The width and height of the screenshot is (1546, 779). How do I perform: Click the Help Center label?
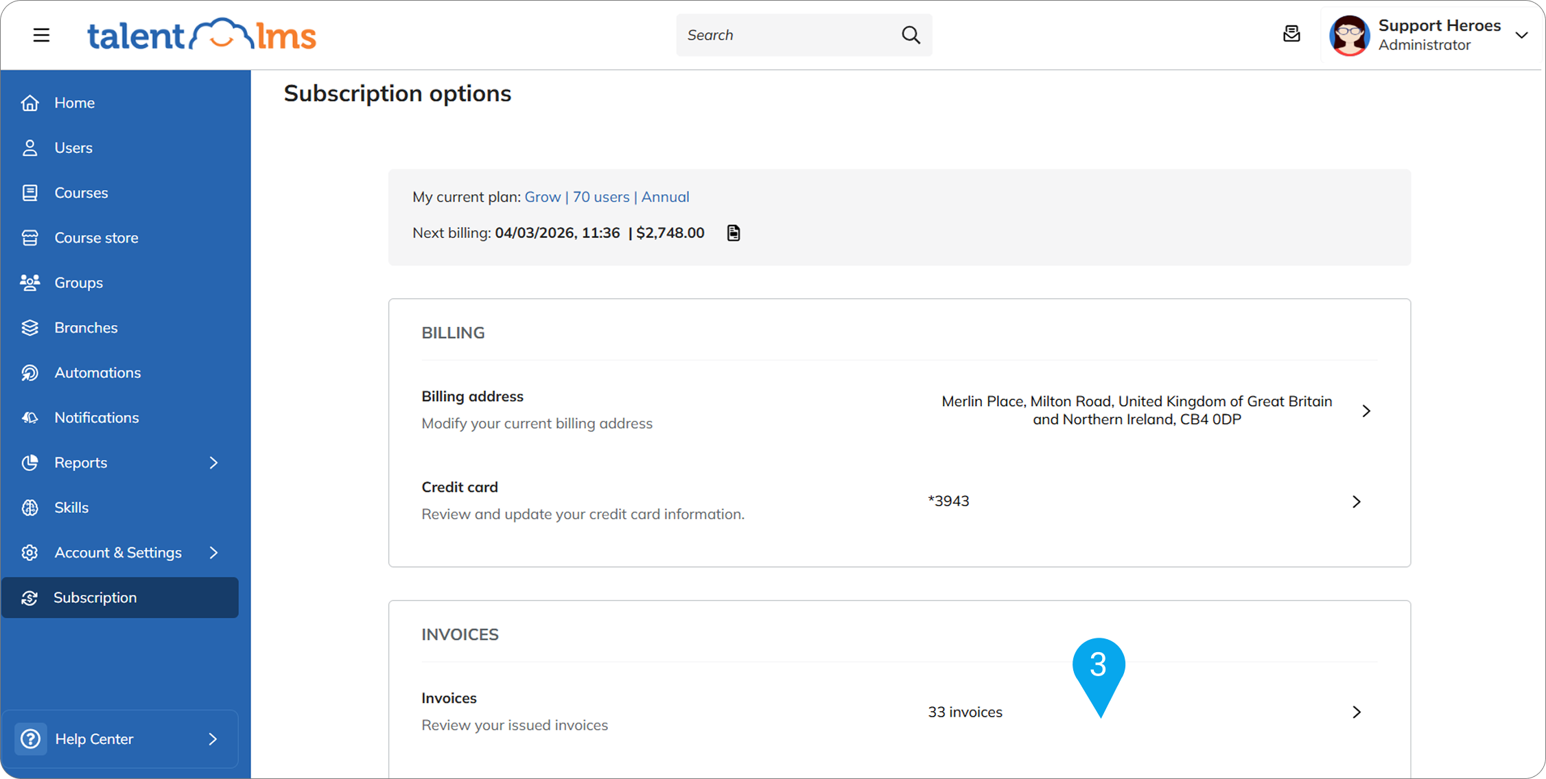pos(94,739)
